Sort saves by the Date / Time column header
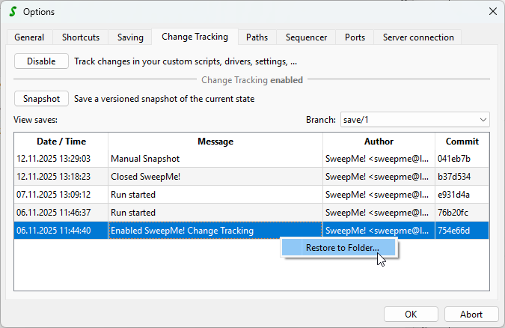Screen dimensions: 505x328 [x=61, y=142]
